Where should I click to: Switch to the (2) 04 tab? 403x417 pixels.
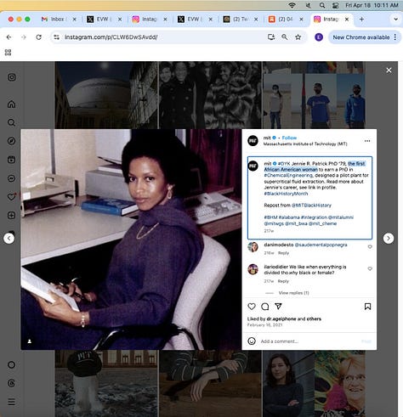[285, 19]
